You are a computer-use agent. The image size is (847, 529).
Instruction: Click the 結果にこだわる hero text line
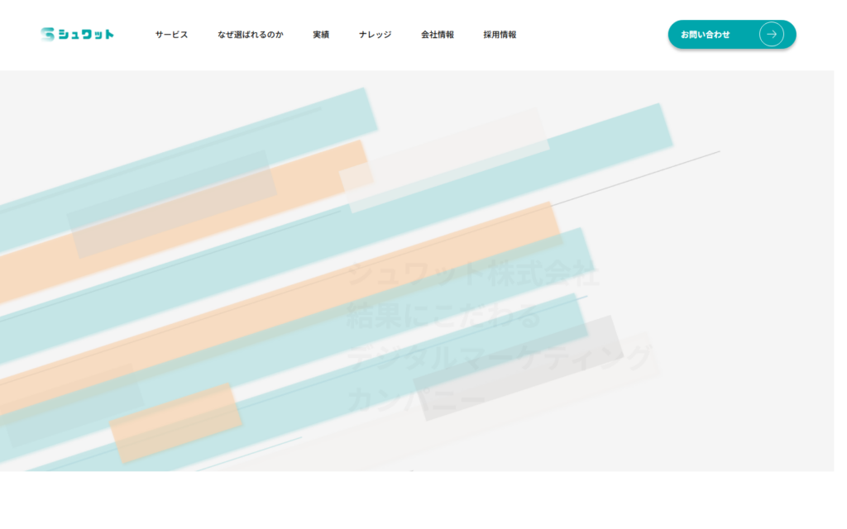(443, 317)
